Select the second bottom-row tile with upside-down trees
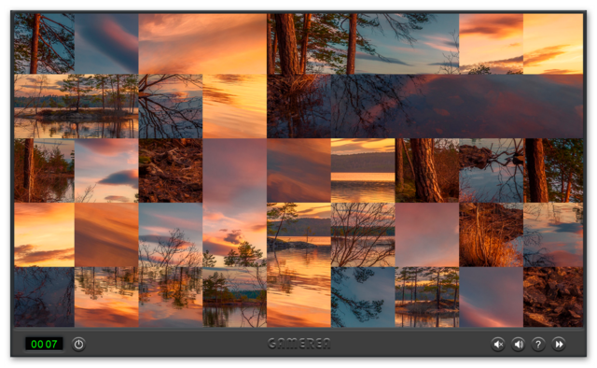Image resolution: width=597 pixels, height=368 pixels. (x=106, y=297)
